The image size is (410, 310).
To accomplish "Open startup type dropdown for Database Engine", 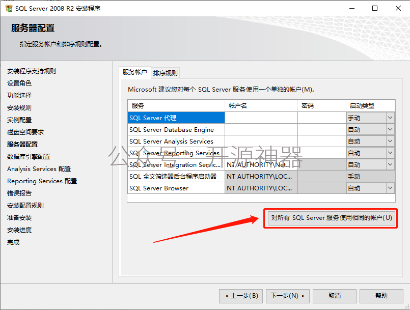I will pyautogui.click(x=390, y=129).
